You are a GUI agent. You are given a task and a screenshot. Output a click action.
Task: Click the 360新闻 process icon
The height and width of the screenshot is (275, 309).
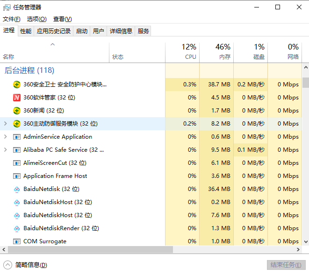tap(17, 111)
